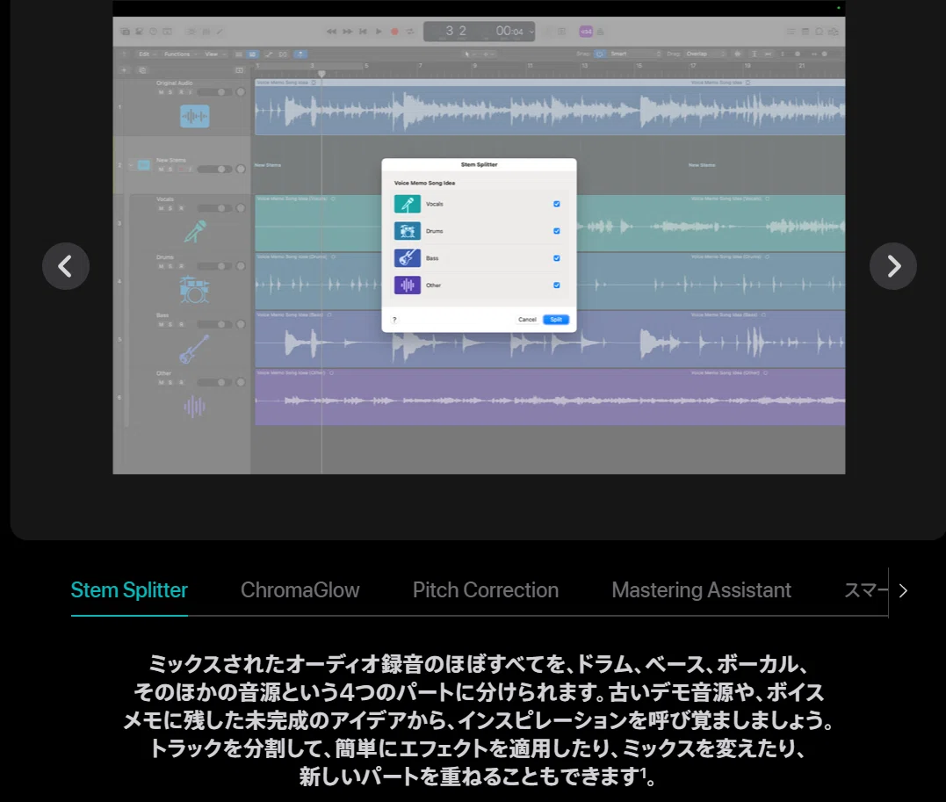Image resolution: width=946 pixels, height=802 pixels.
Task: Open the Pitch Correction tab
Action: click(486, 590)
